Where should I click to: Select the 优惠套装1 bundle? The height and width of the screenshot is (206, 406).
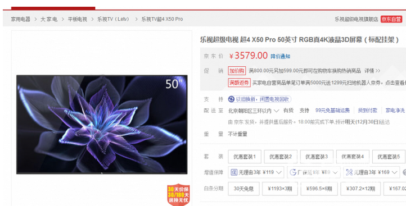click(x=245, y=157)
